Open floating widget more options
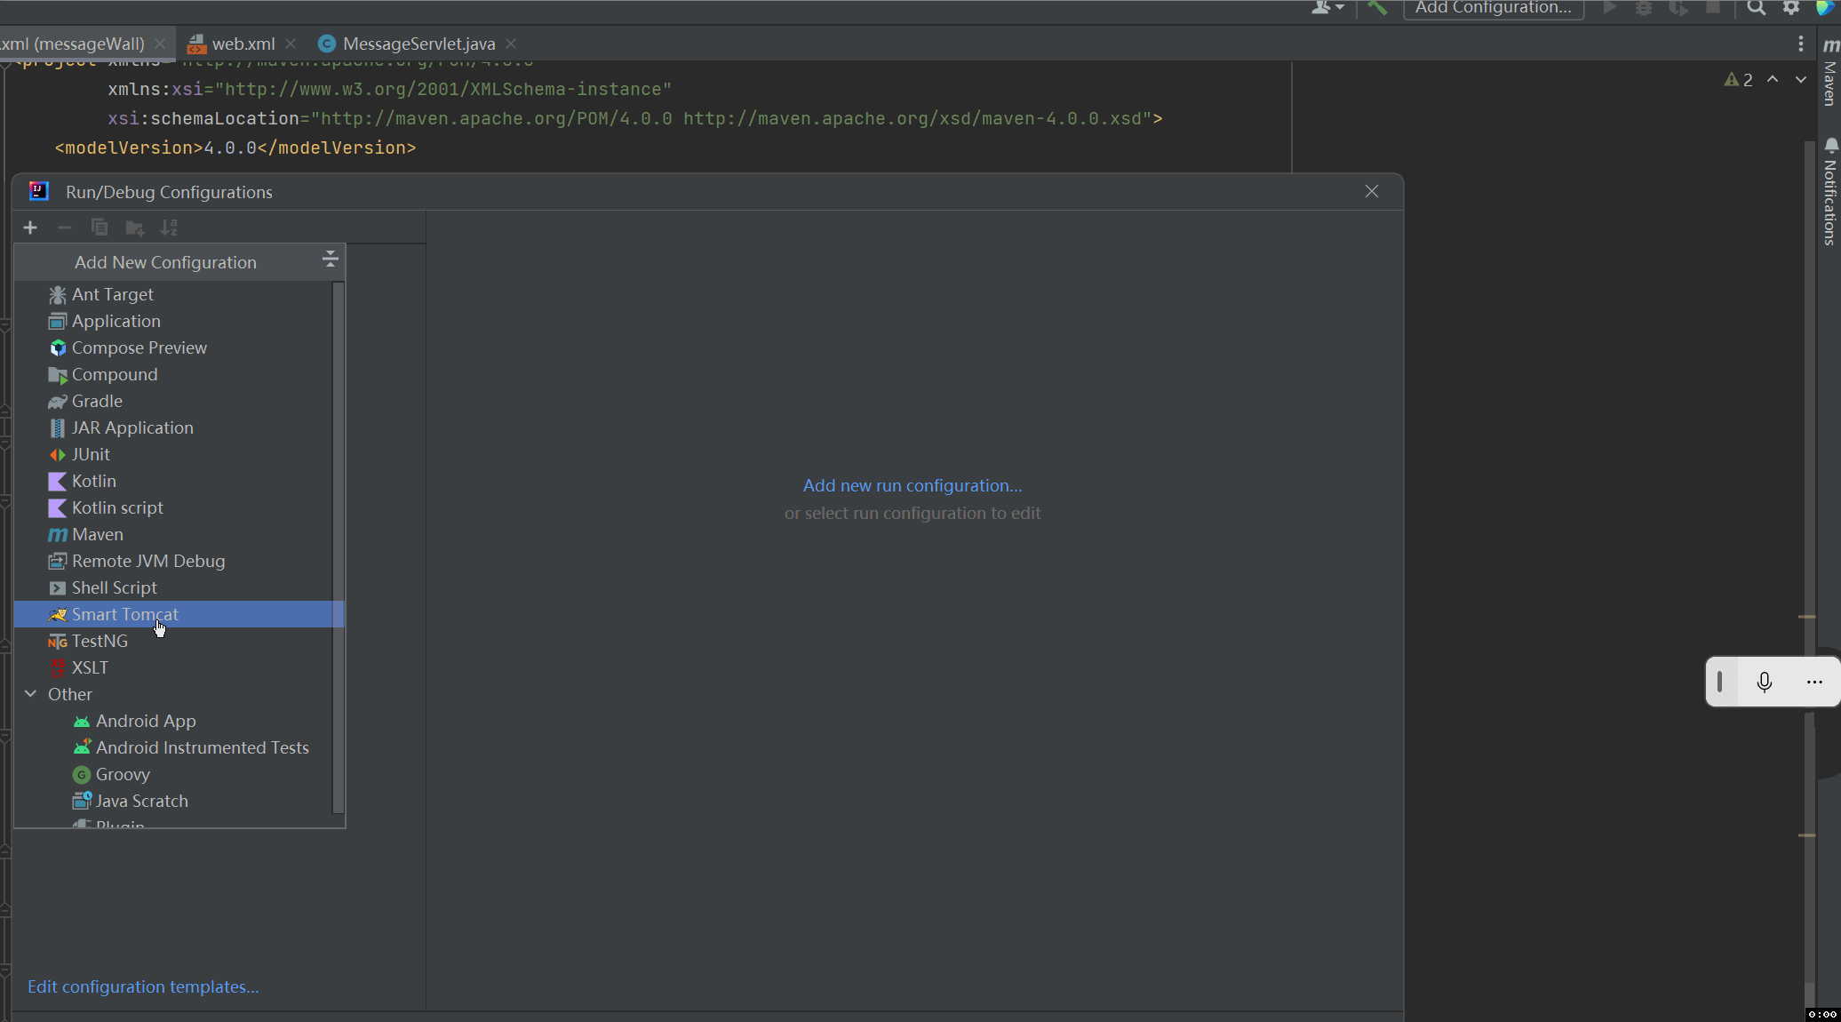The image size is (1841, 1022). point(1814,682)
